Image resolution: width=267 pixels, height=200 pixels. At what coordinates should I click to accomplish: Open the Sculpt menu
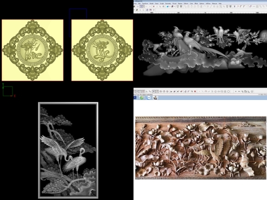(162, 3)
